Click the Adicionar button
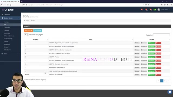The width and height of the screenshot is (173, 97). coord(28,31)
